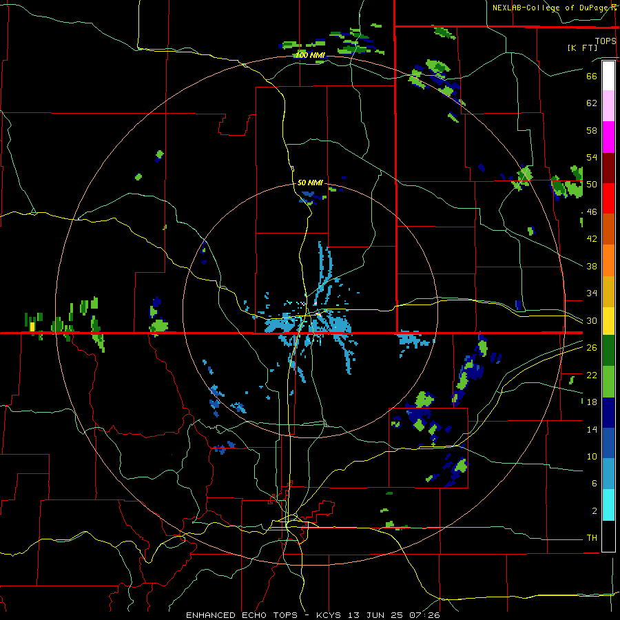Click the '50 NMI' range ring label
The image size is (620, 620).
[311, 183]
